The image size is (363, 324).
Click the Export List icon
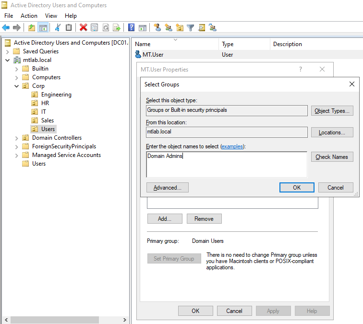117,28
